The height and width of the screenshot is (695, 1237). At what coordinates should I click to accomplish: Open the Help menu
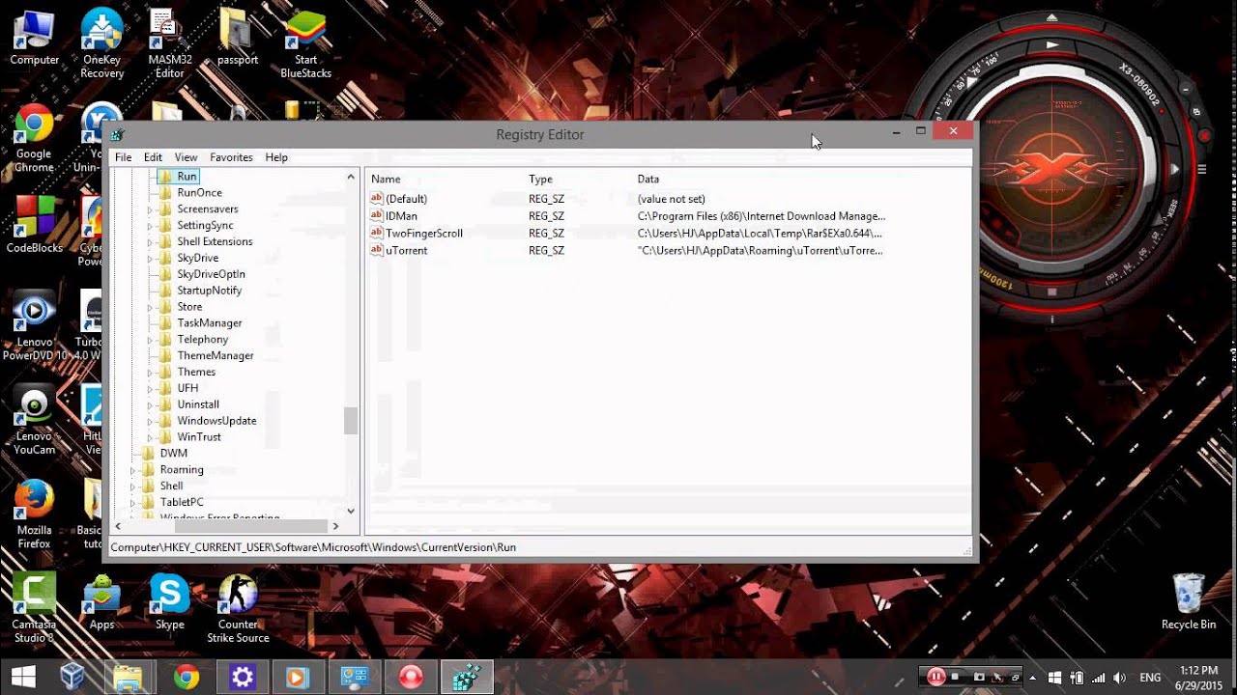click(276, 157)
